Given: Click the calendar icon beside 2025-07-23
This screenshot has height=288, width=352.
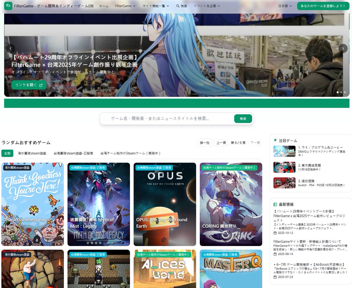Looking at the screenshot, I should pos(275,277).
